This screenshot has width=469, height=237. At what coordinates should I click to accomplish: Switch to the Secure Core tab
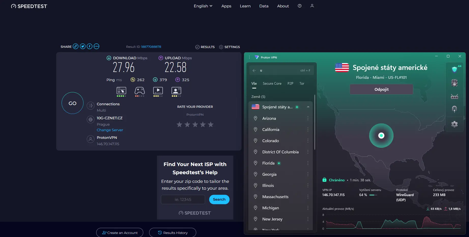(x=272, y=83)
